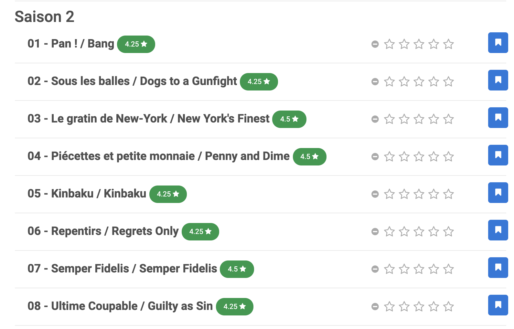Clear rating for Penny and Dime episode

375,156
